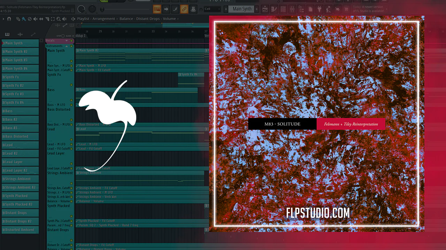Select the Paint brush tool

click(x=23, y=19)
